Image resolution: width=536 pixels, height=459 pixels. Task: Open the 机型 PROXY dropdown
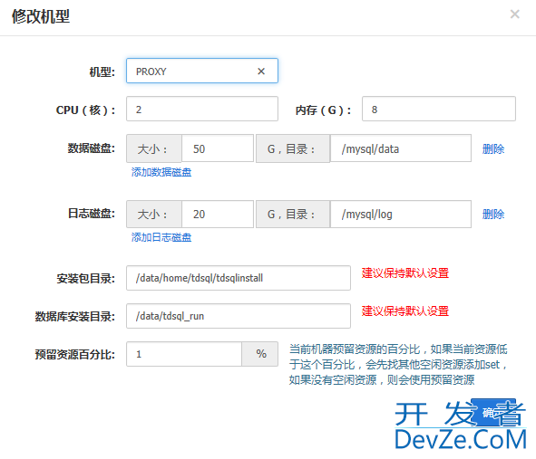pyautogui.click(x=202, y=71)
